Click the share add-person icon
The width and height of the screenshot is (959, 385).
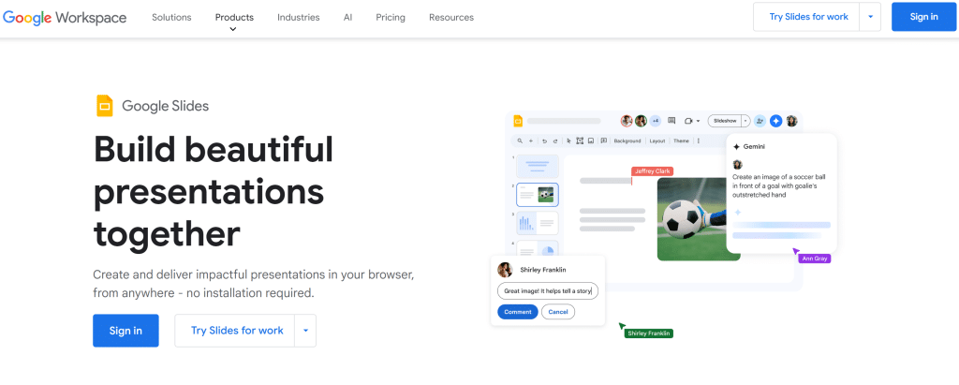[x=760, y=121]
